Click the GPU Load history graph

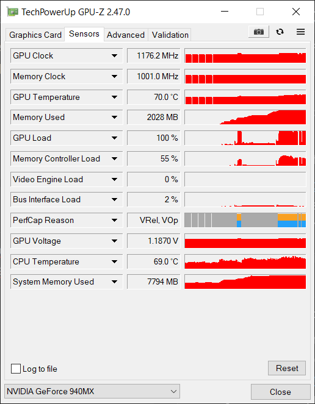click(x=245, y=138)
